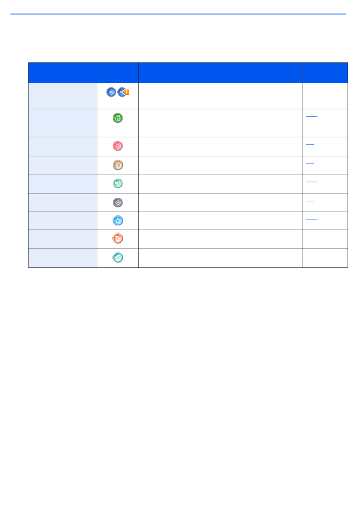356x513 pixels.
Task: Select the orange stacked windows icon
Action: (118, 239)
